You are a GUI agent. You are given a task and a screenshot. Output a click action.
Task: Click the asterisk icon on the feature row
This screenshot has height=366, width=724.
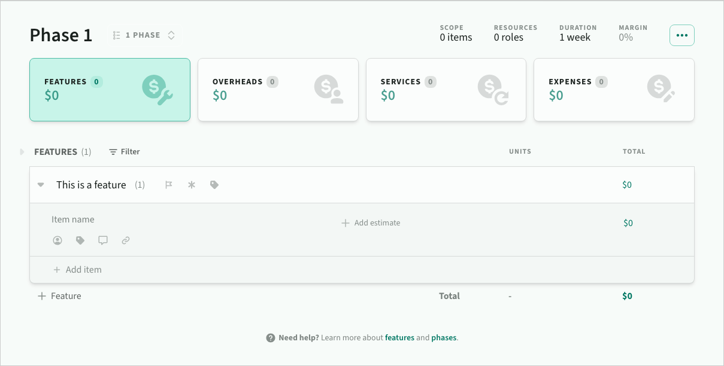click(x=192, y=185)
